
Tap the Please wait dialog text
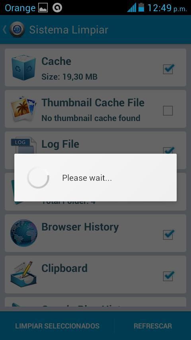click(x=87, y=178)
